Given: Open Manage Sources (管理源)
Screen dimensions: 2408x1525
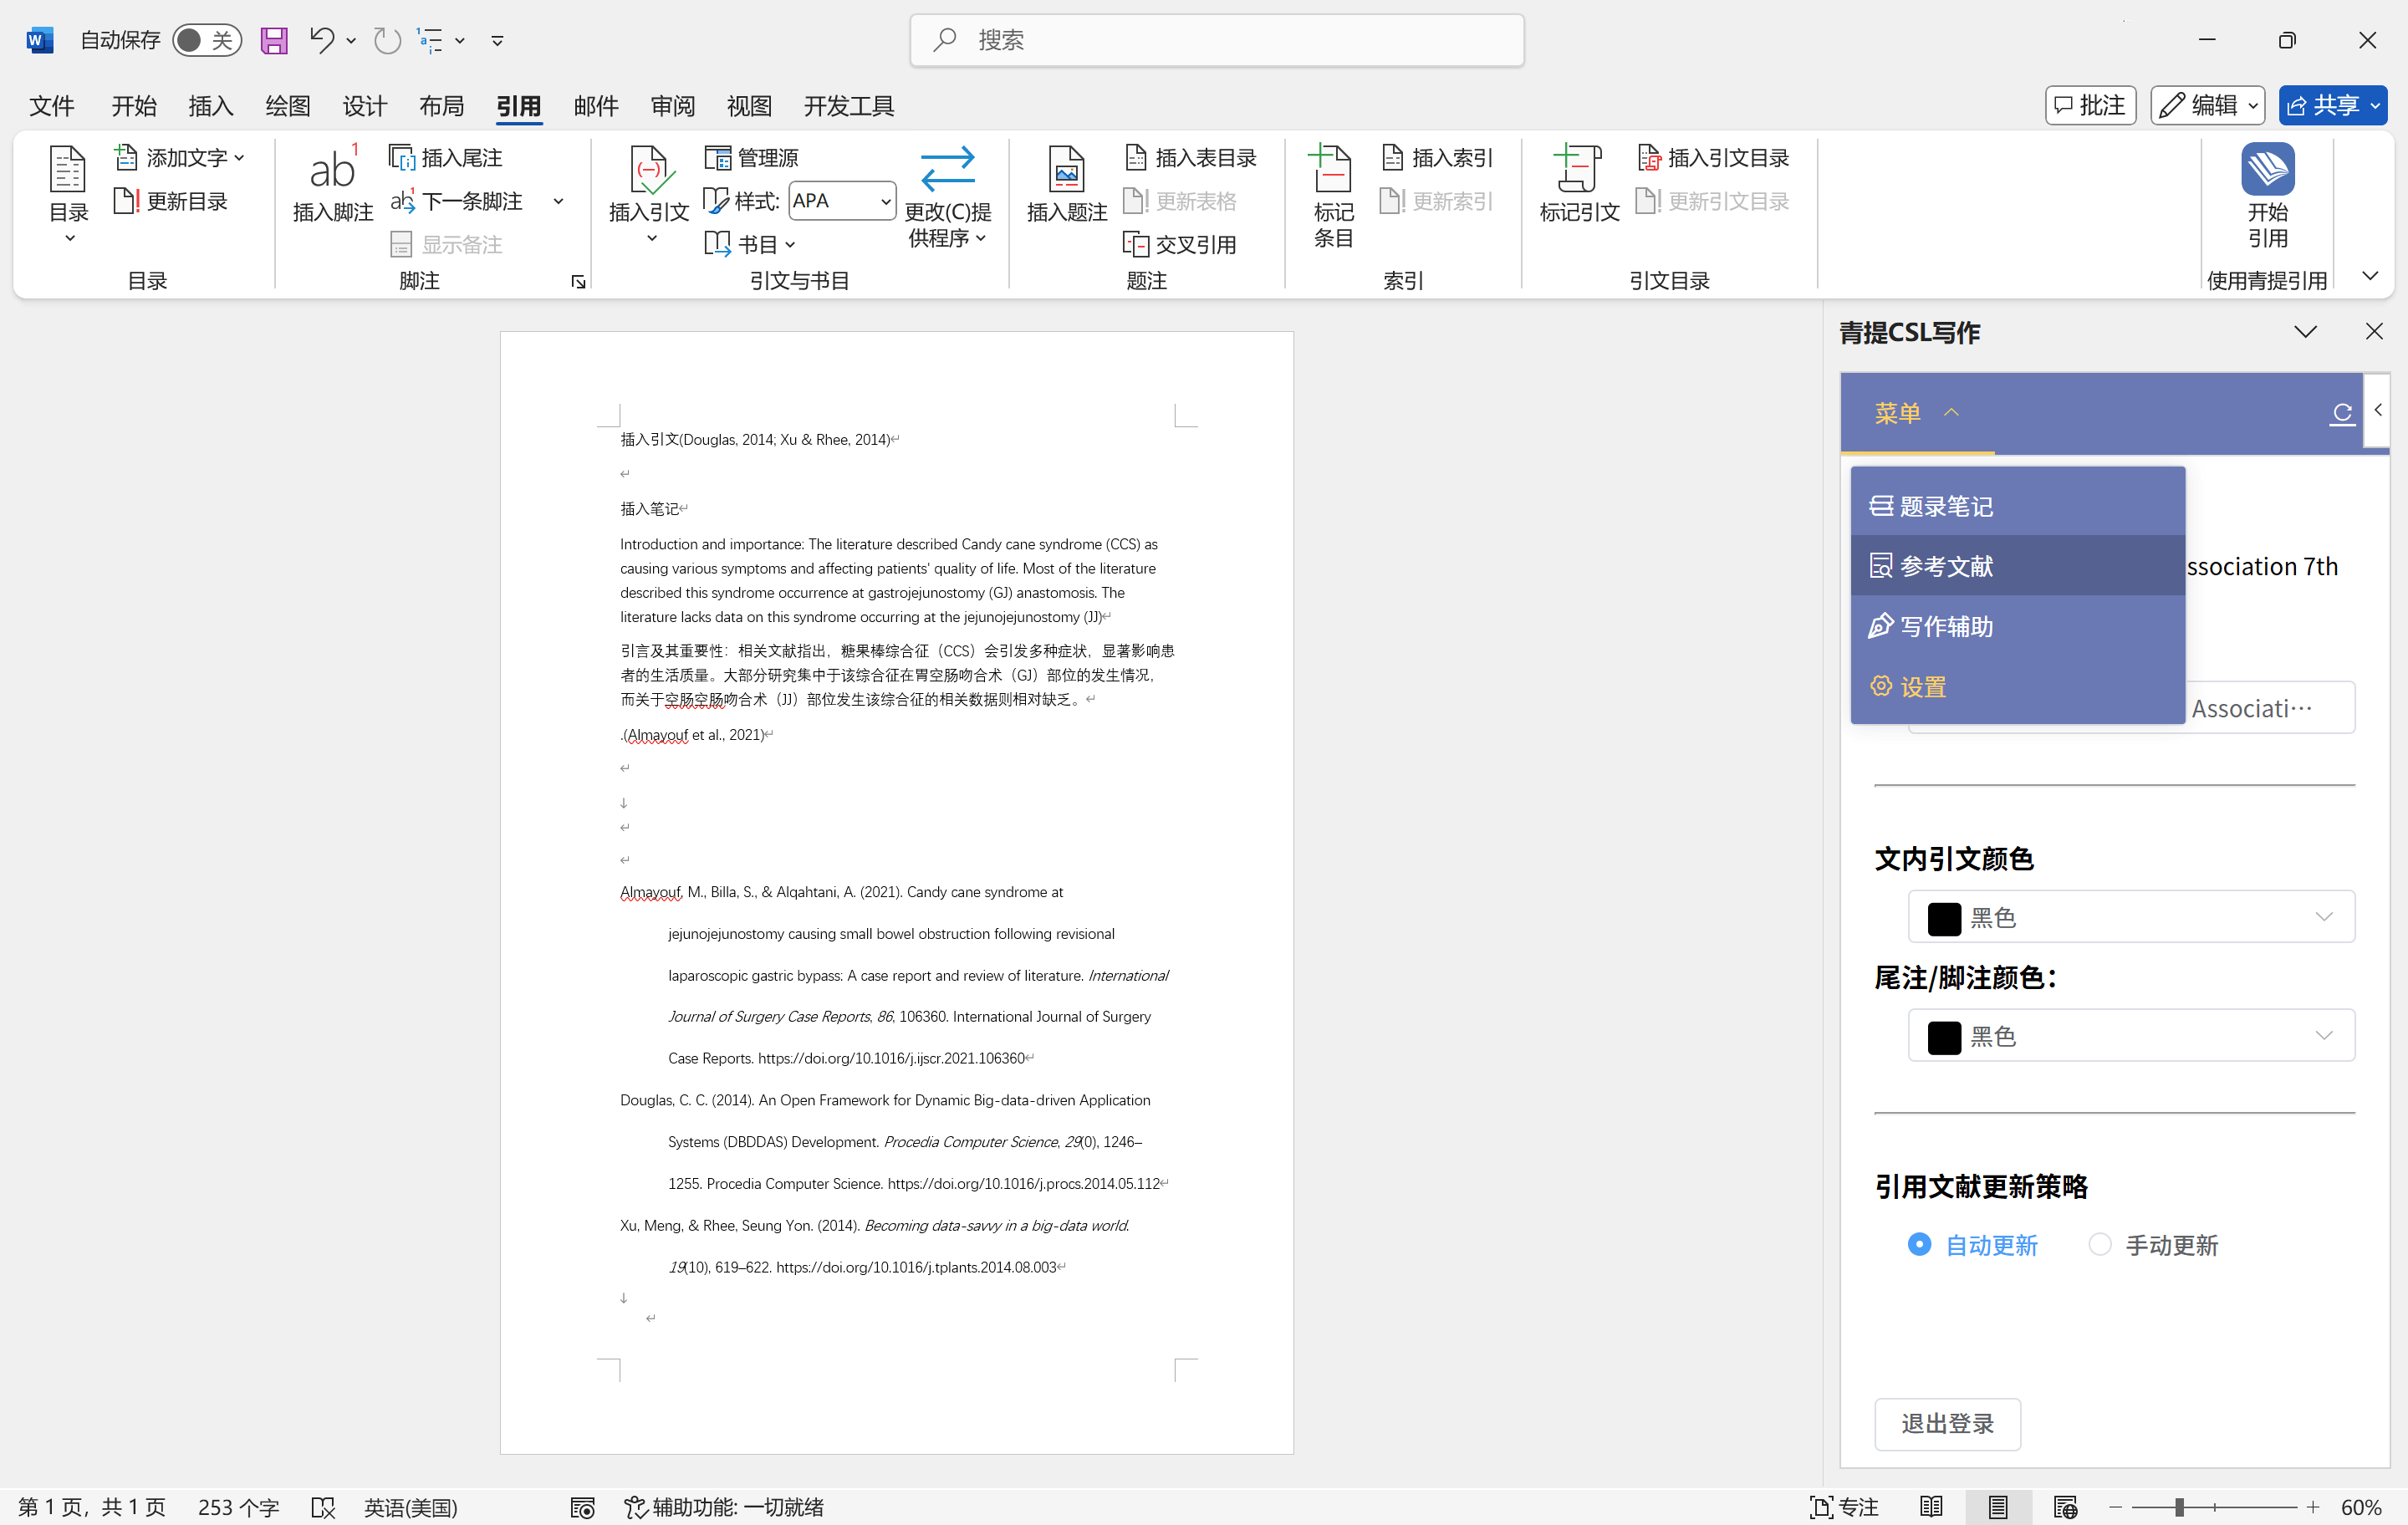Looking at the screenshot, I should click(752, 158).
